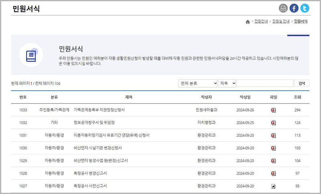The image size is (321, 194).
Task: Download file icon for post 1031
Action: (273, 136)
